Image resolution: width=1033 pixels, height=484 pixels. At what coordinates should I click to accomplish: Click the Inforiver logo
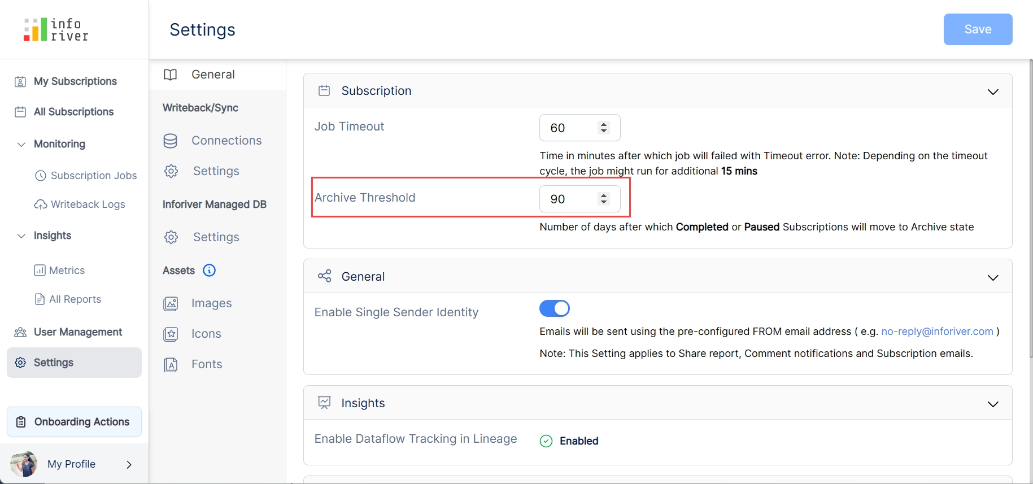[56, 29]
